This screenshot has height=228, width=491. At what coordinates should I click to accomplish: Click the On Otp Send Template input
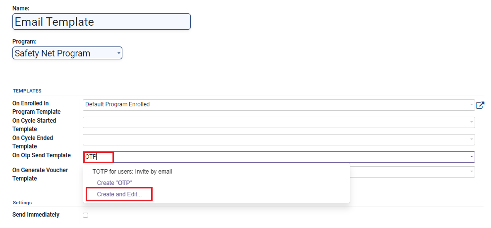click(x=277, y=157)
